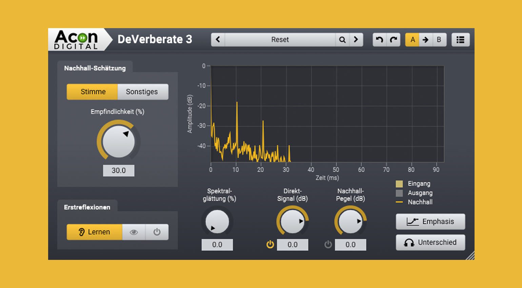Go to previous preset with left chevron

(x=218, y=40)
